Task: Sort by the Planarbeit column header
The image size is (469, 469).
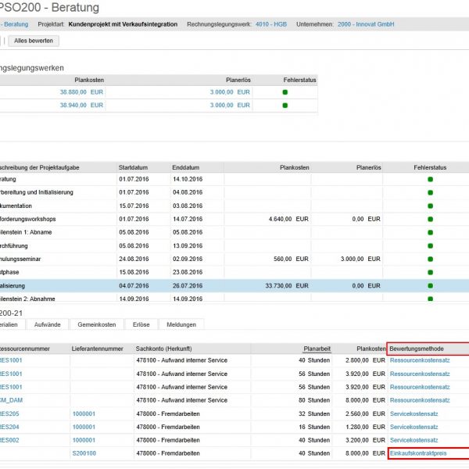Action: [x=317, y=348]
